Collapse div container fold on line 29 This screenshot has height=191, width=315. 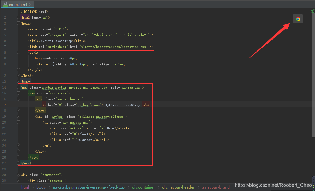pyautogui.click(x=18, y=174)
